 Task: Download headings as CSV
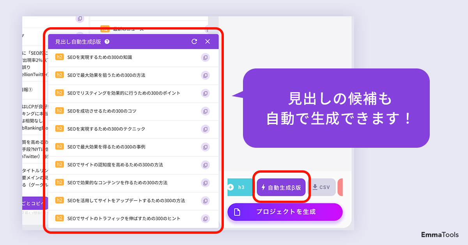tap(322, 187)
